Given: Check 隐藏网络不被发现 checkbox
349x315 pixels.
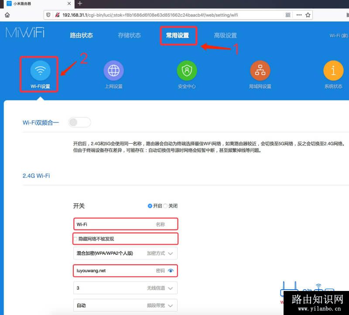Looking at the screenshot, I should tap(75, 239).
